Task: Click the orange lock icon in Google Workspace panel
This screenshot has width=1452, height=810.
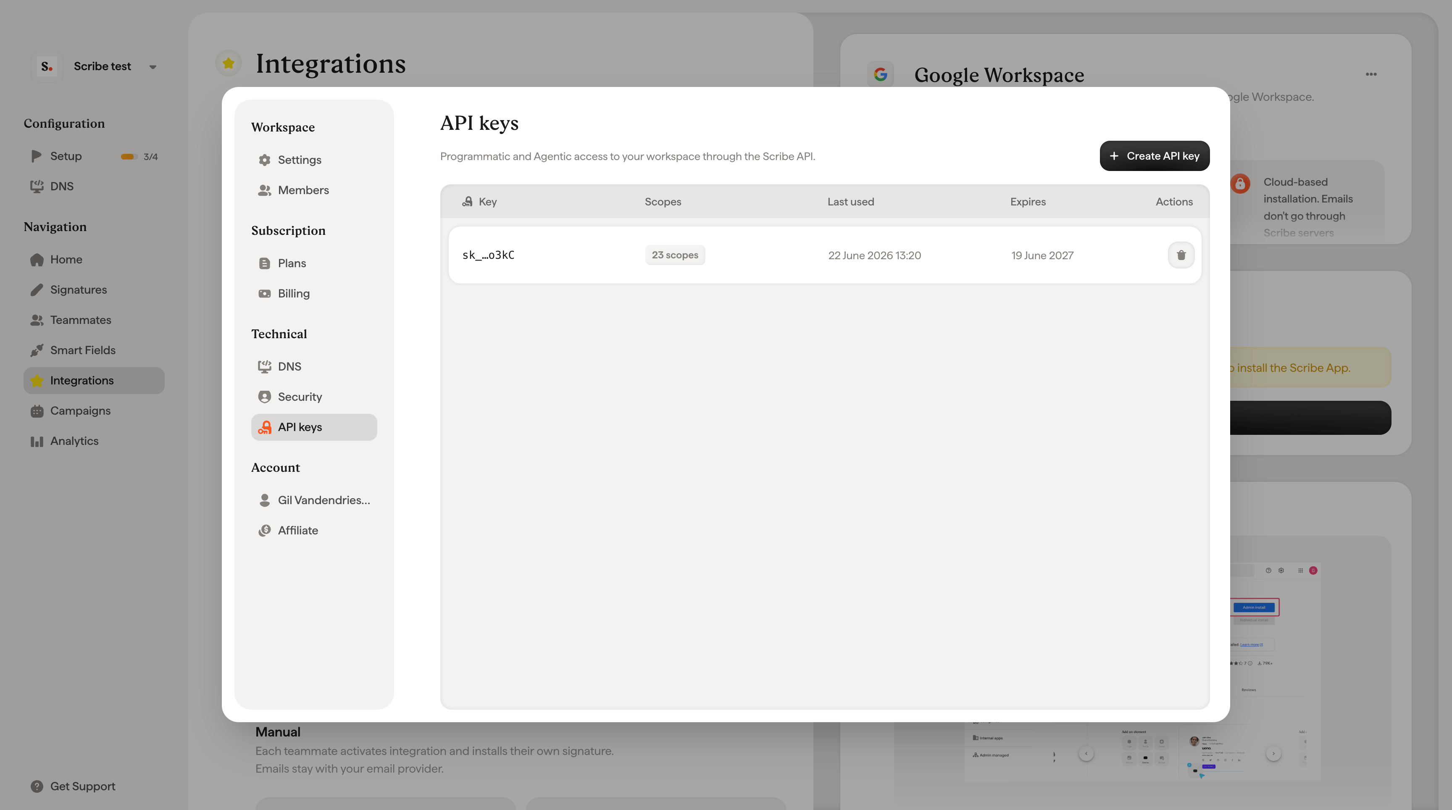Action: click(x=1239, y=184)
